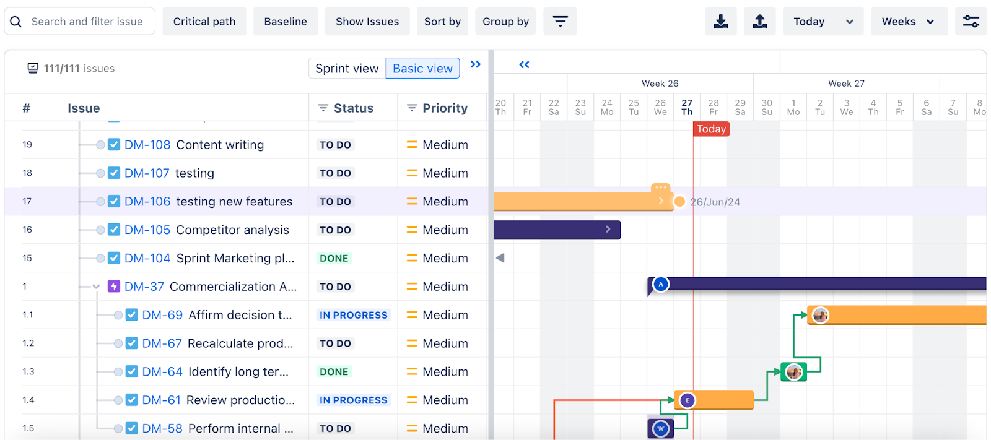Open the Weeks timescale dropdown
This screenshot has height=440, width=991.
click(909, 22)
